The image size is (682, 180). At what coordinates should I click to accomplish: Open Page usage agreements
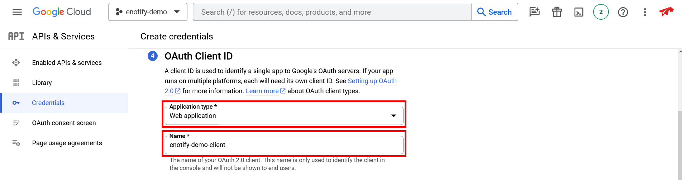pyautogui.click(x=67, y=143)
